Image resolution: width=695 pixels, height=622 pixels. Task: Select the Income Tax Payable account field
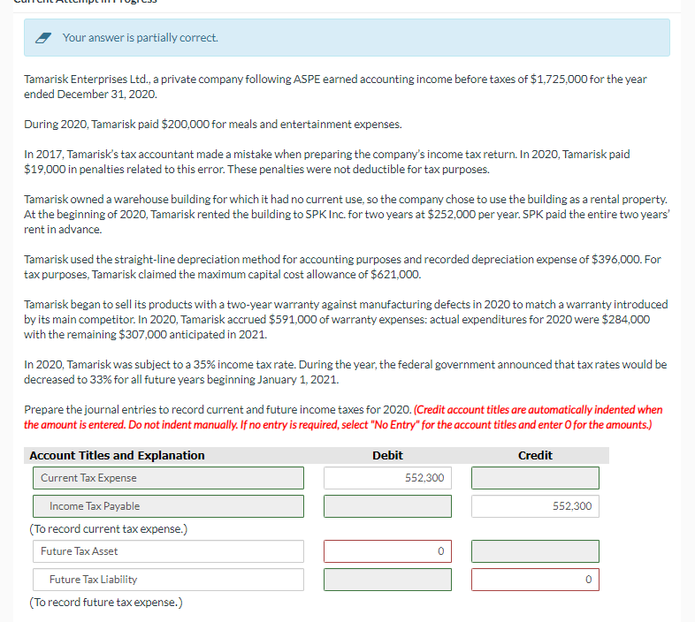pyautogui.click(x=168, y=506)
